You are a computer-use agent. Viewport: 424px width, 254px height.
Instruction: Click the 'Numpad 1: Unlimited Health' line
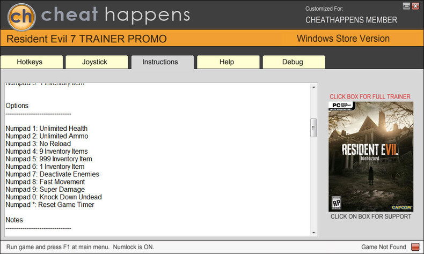47,129
